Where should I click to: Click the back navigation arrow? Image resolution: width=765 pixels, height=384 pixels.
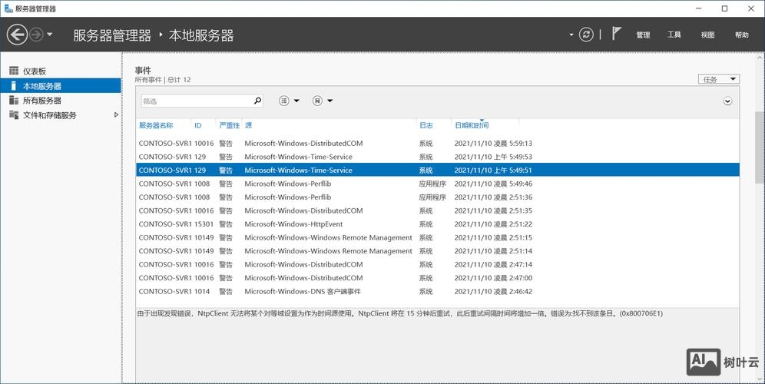[x=17, y=35]
